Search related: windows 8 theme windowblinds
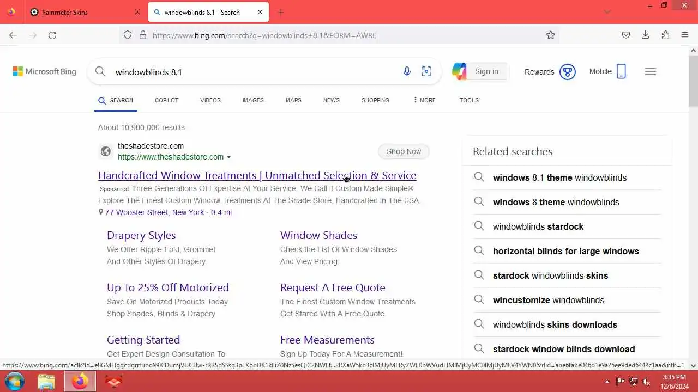This screenshot has width=698, height=392. point(567,202)
